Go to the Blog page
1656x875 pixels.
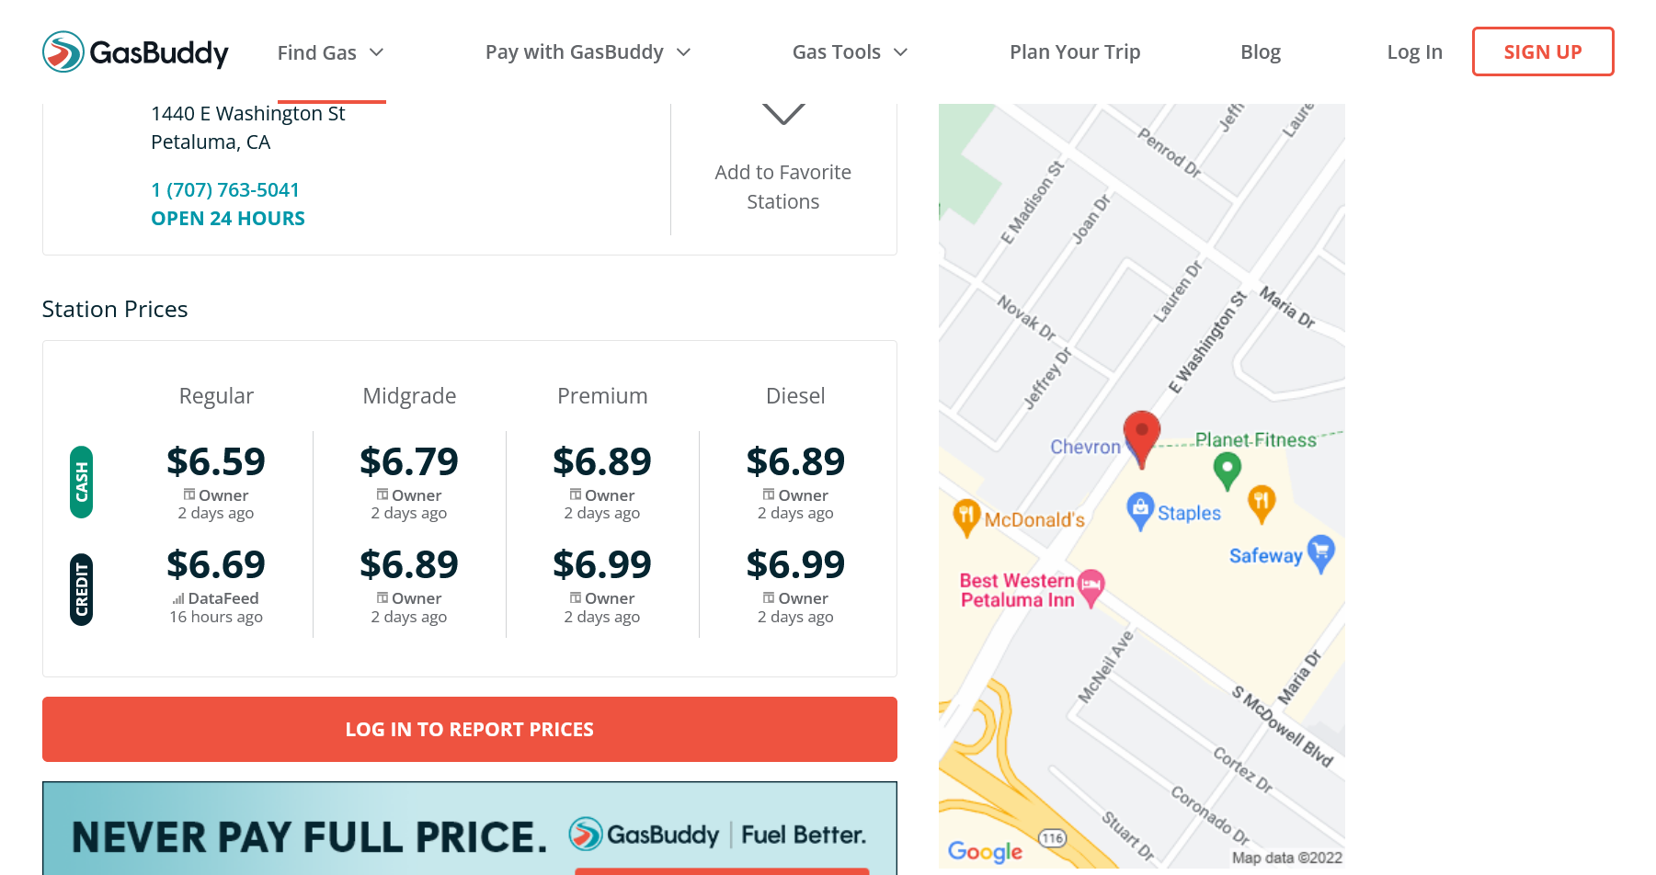coord(1261,52)
